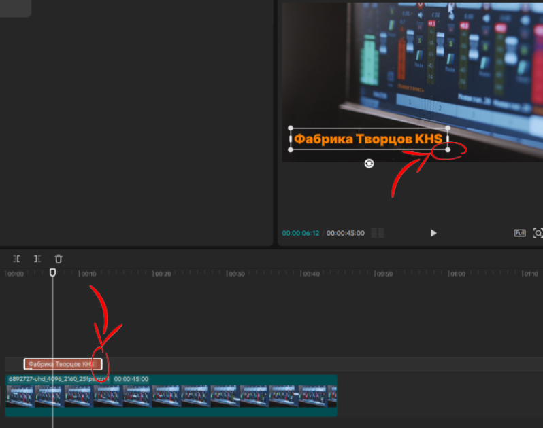Click the 00:30 mark on timeline ruler
Image resolution: width=543 pixels, height=428 pixels.
(237, 274)
